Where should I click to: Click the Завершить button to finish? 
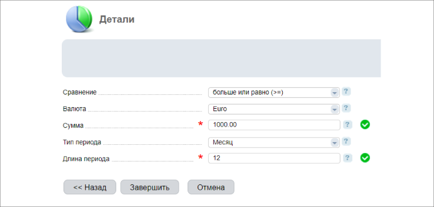click(150, 187)
